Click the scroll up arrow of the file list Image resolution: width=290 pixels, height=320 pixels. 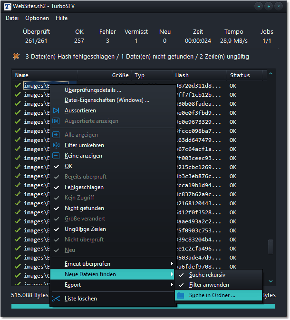click(271, 74)
